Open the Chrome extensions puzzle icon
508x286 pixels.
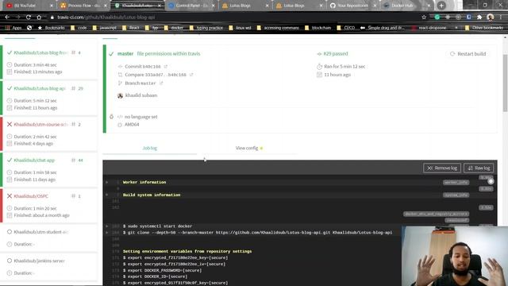pos(479,17)
